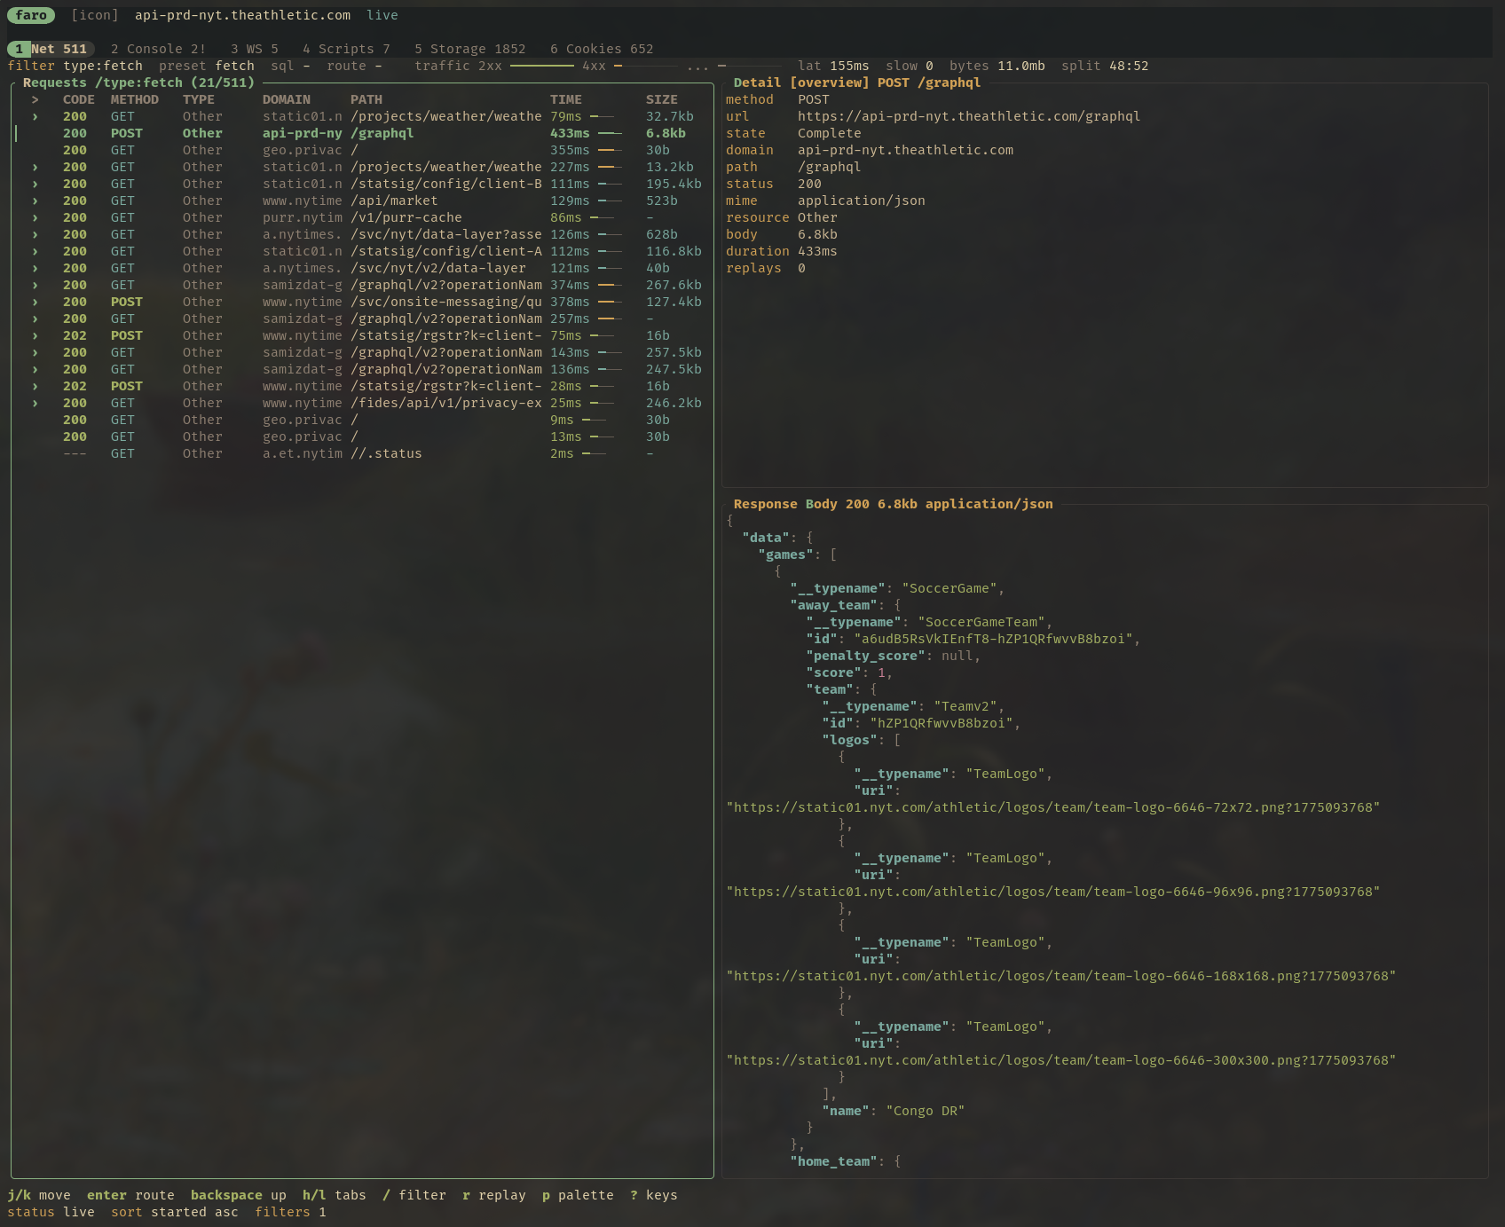This screenshot has width=1505, height=1227.
Task: Click the / filter shortcut hint
Action: (414, 1195)
